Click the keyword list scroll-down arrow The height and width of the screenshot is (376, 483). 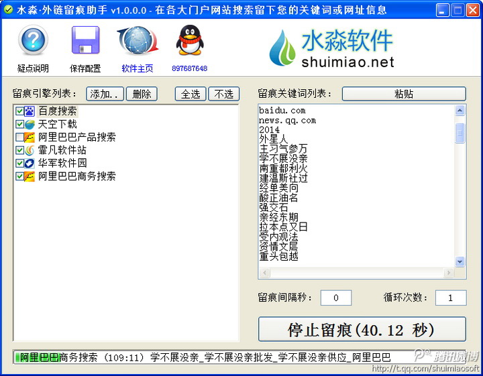pos(460,262)
